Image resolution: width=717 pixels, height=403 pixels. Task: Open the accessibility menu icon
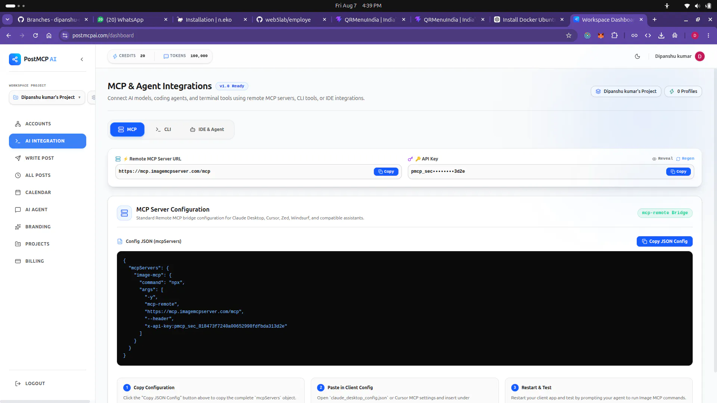click(667, 6)
